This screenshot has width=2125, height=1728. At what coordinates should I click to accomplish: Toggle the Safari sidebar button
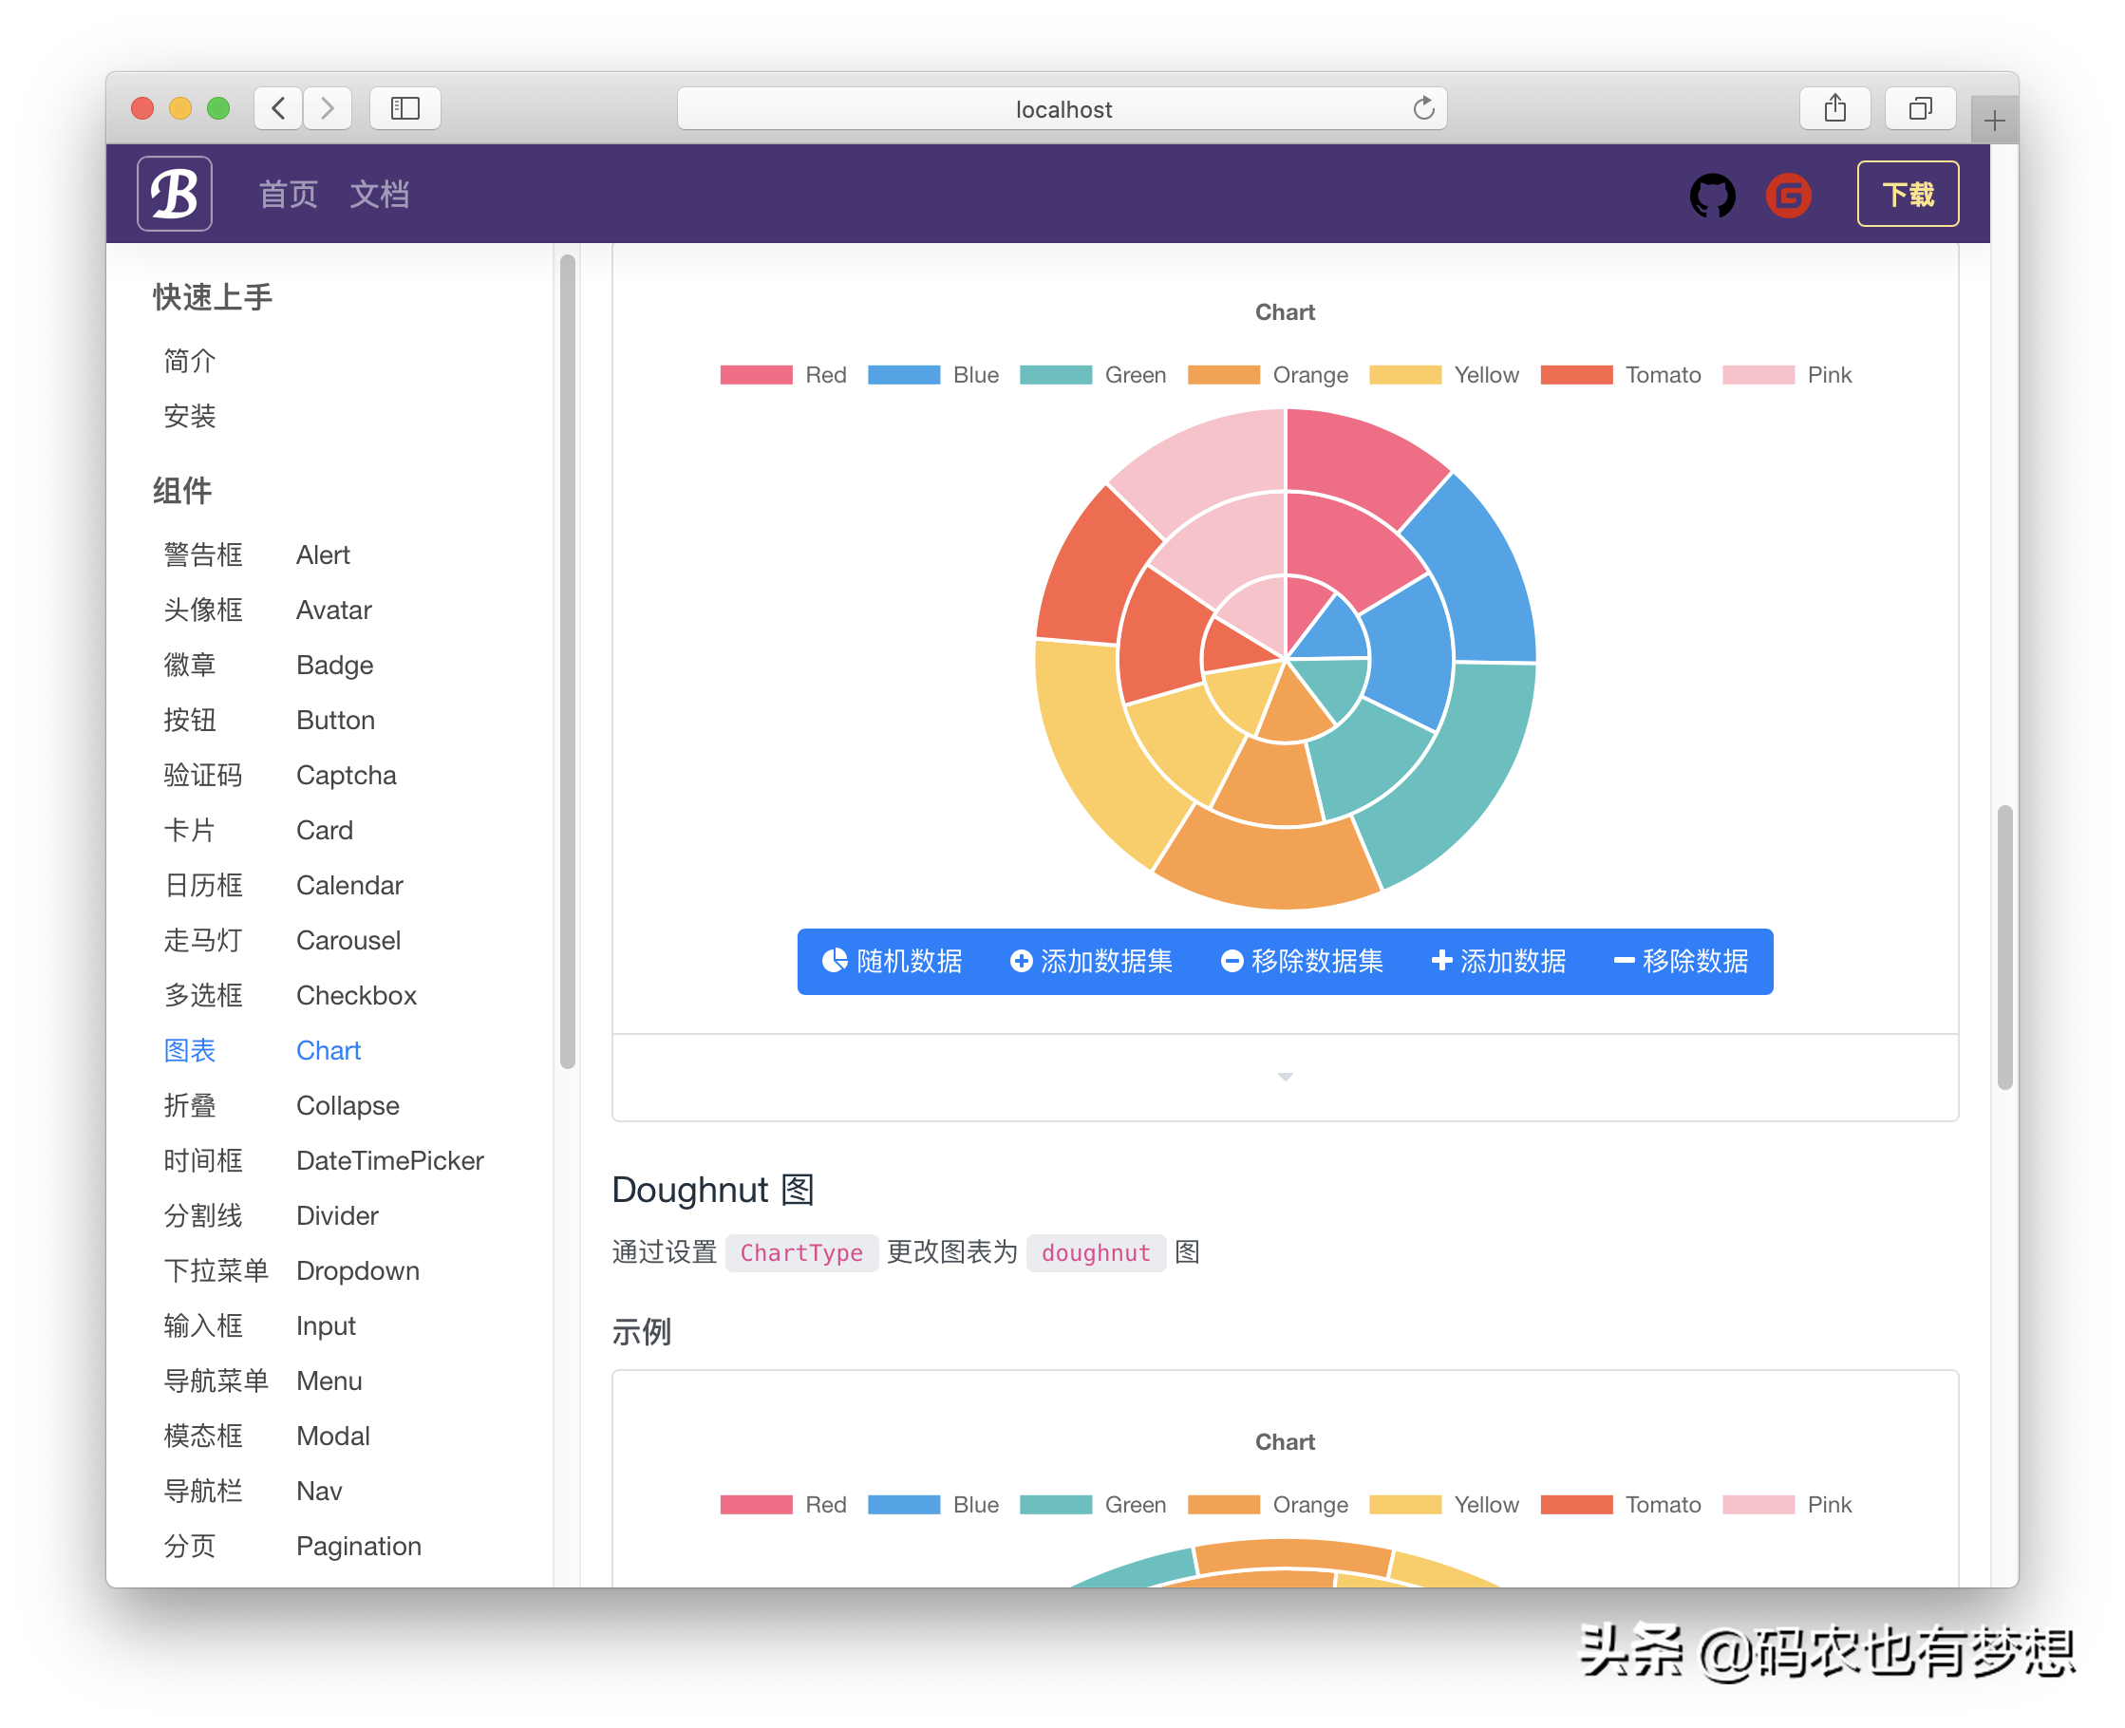click(x=405, y=108)
